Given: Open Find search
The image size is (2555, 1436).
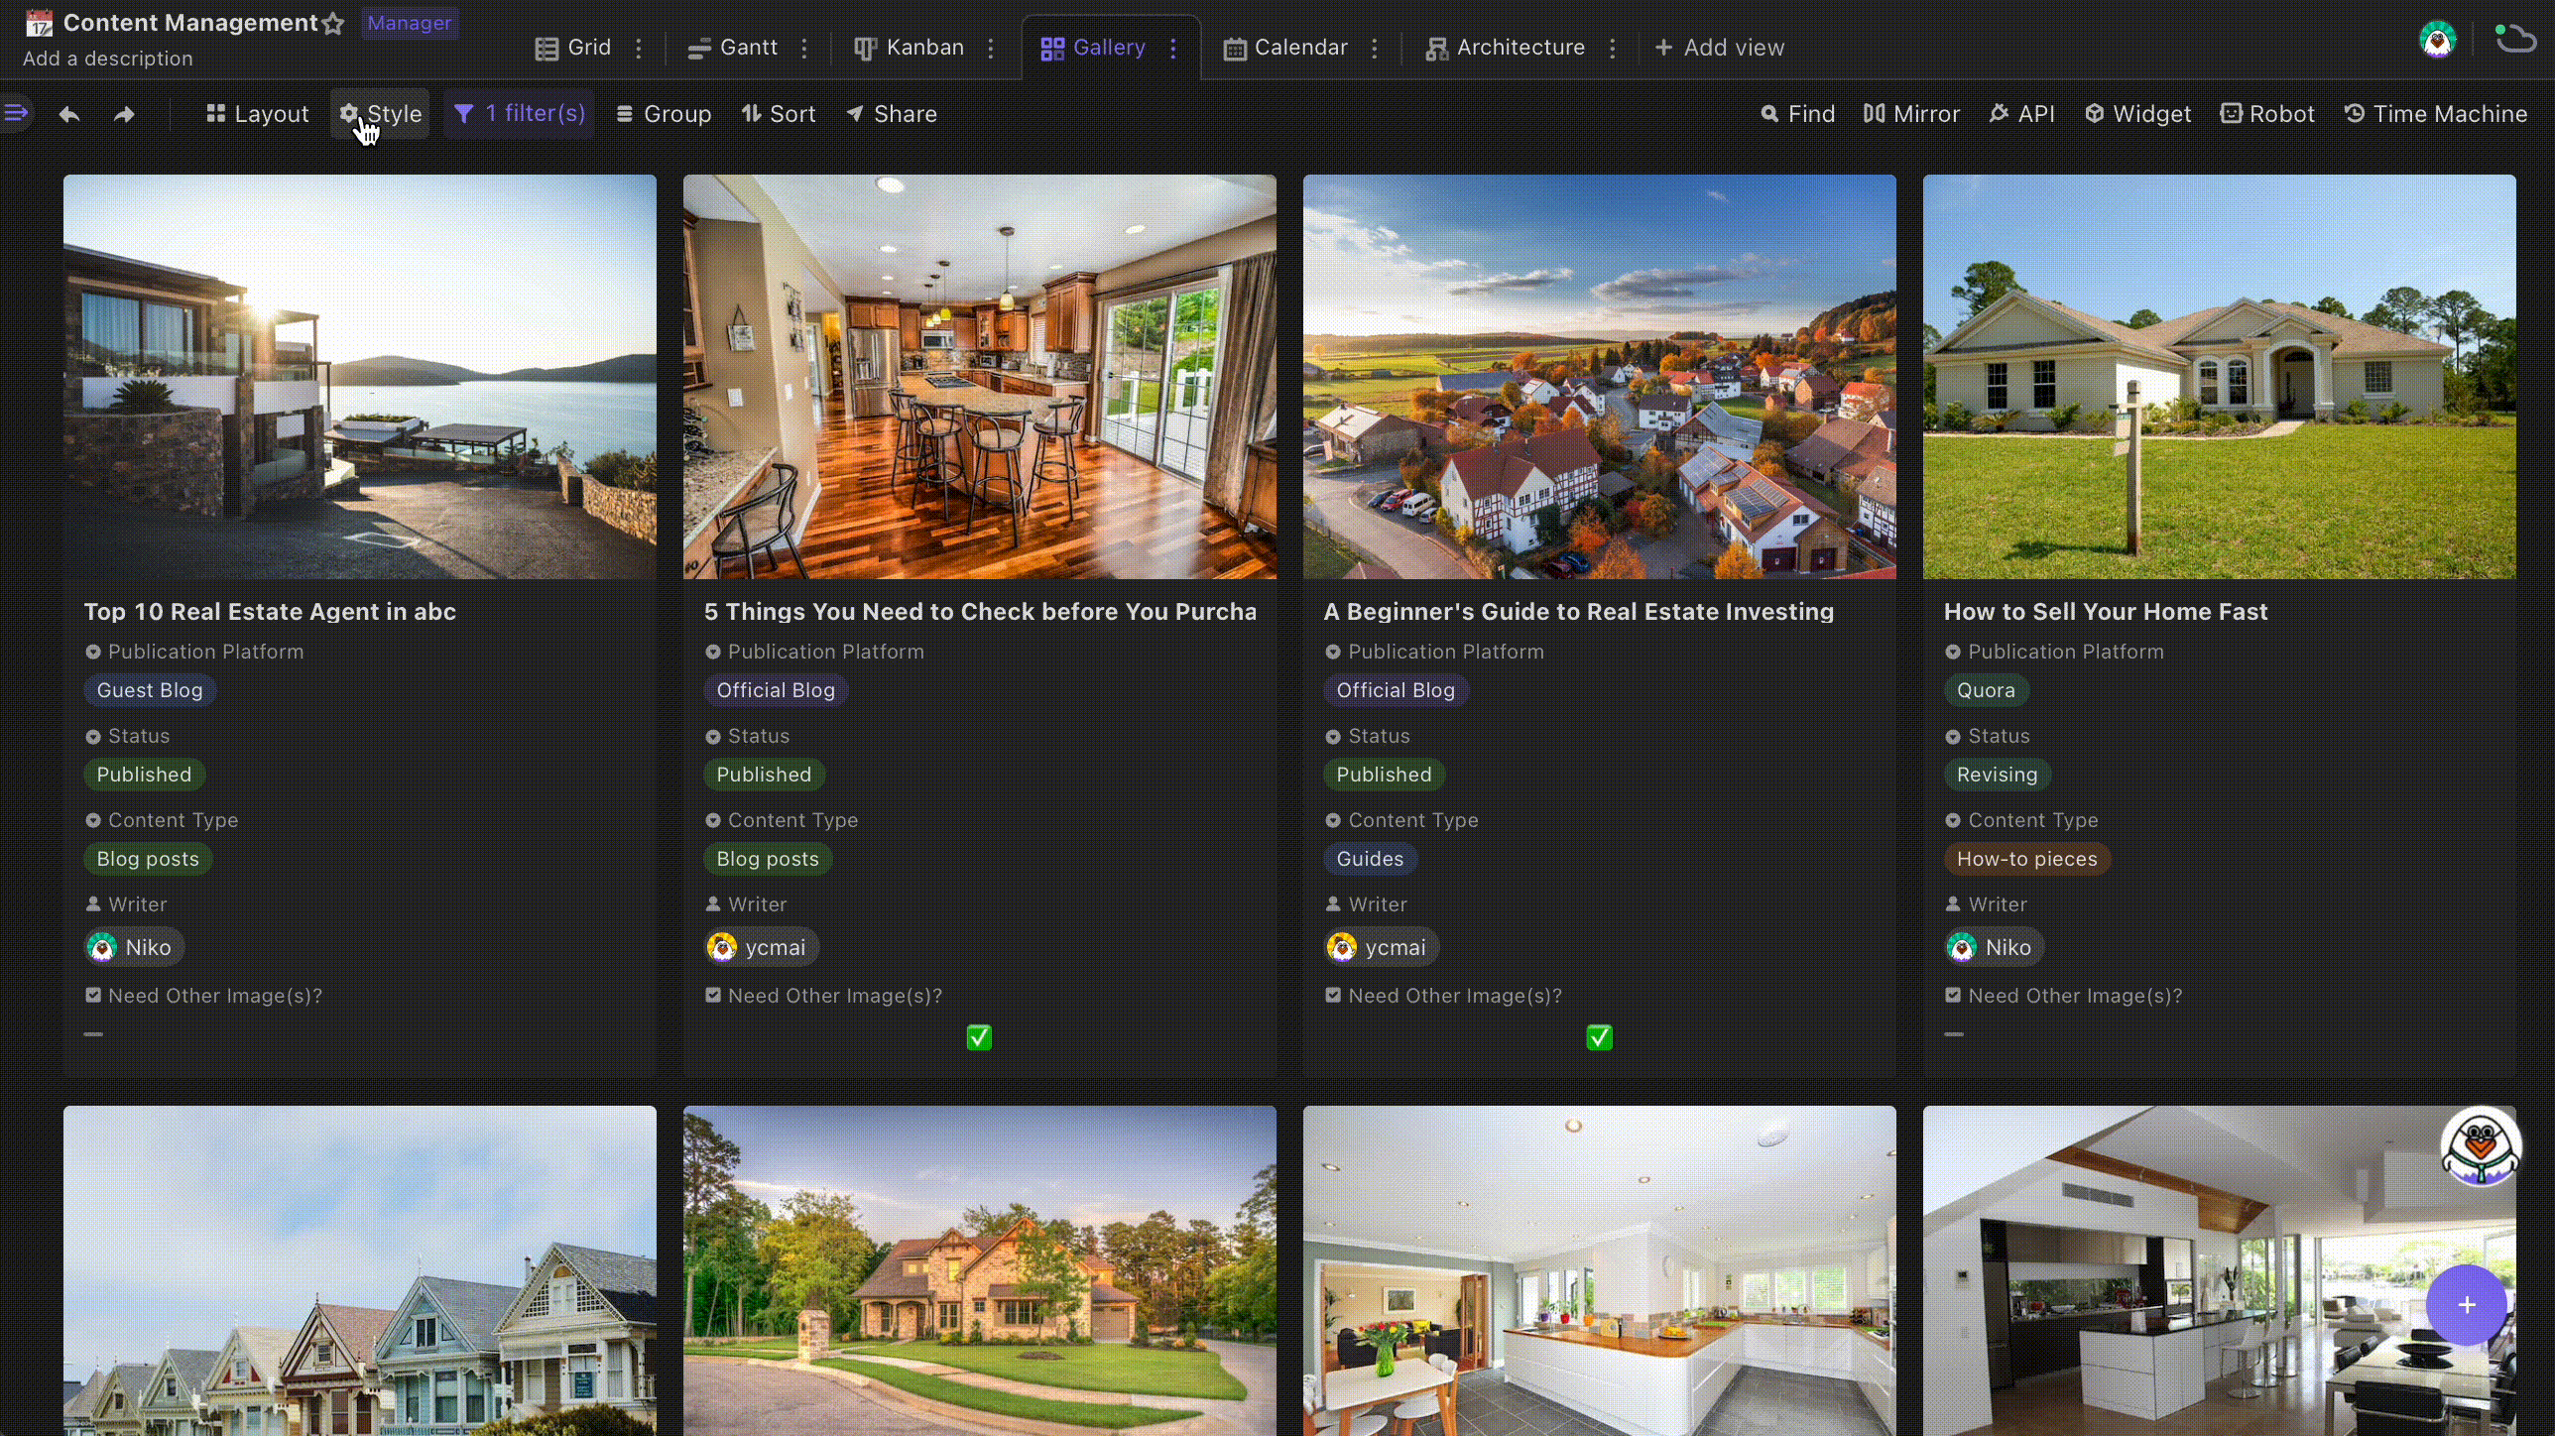Looking at the screenshot, I should coord(1797,114).
